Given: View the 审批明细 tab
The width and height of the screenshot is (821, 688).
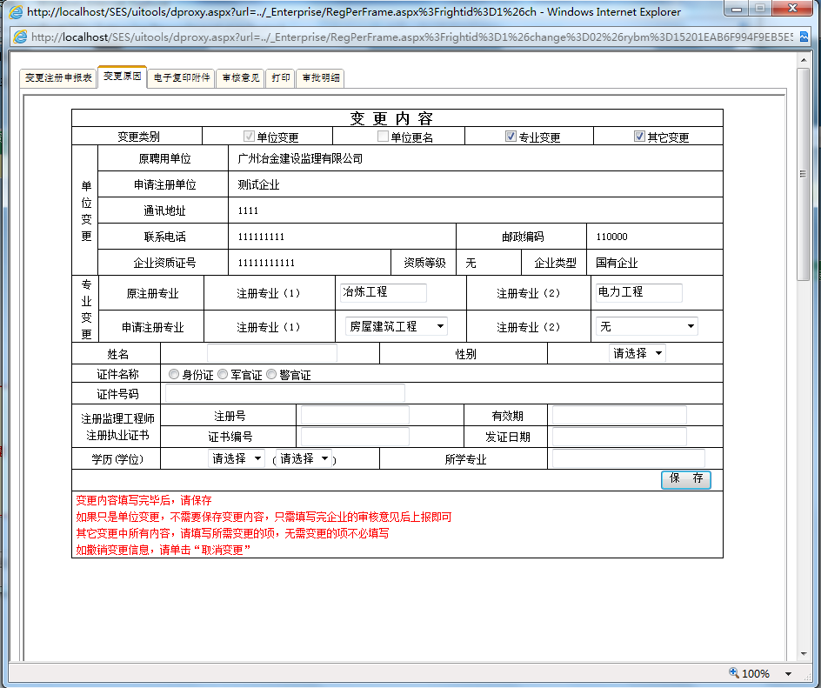Looking at the screenshot, I should pos(320,78).
